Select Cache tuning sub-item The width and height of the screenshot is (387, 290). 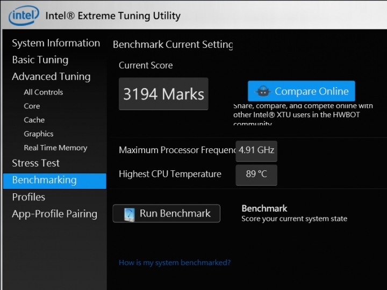coord(34,120)
